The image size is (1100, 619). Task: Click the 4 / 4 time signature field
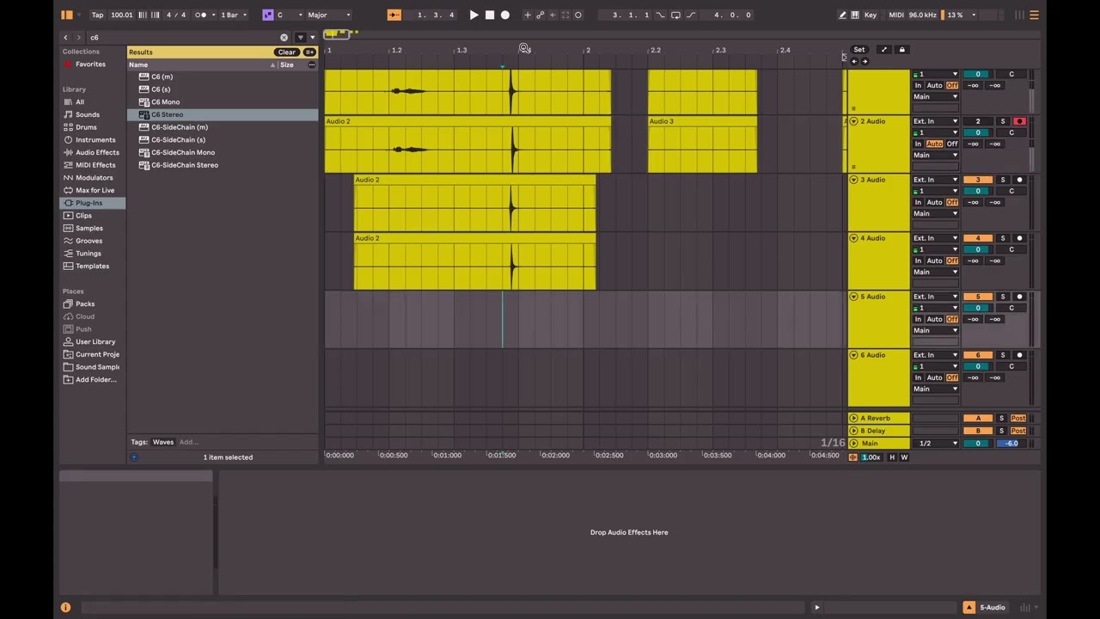point(175,15)
